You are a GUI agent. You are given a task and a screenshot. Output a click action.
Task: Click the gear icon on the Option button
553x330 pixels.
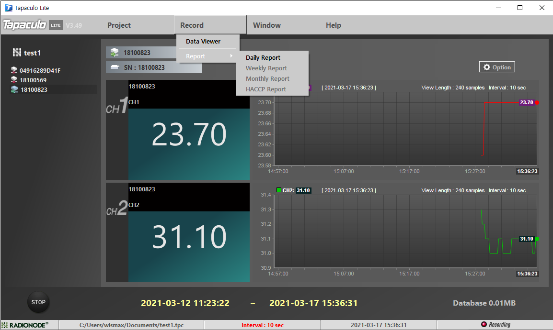(x=487, y=67)
